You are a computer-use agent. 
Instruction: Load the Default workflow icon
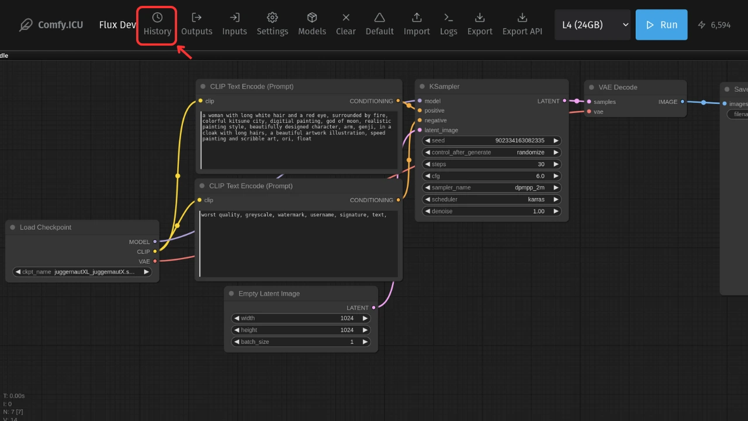coord(380,18)
